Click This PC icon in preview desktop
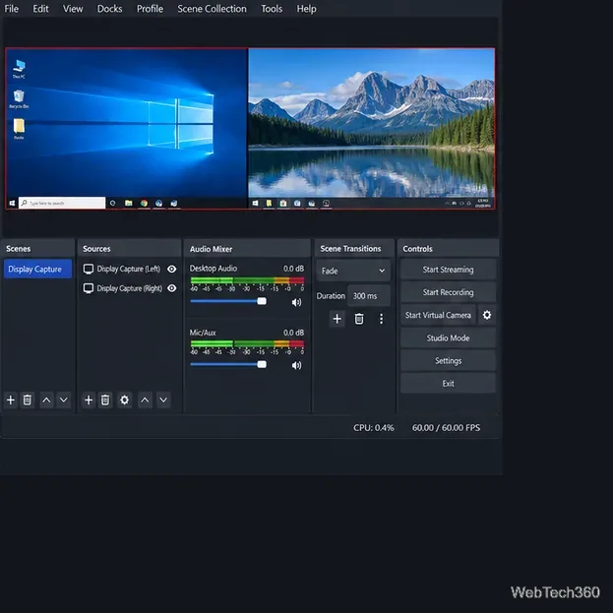613x613 pixels. (x=19, y=69)
